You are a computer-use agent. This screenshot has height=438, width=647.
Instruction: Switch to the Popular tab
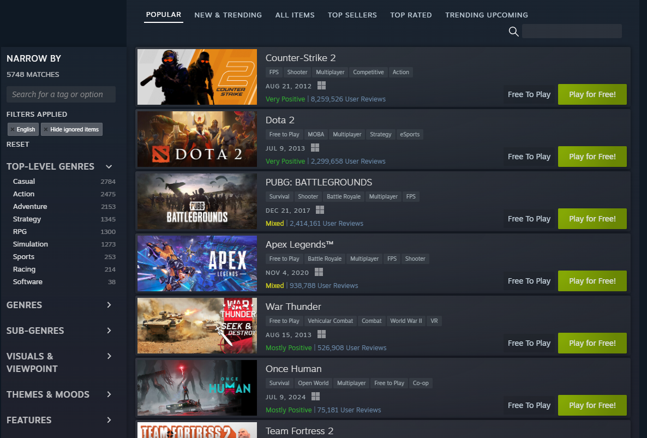pyautogui.click(x=164, y=15)
